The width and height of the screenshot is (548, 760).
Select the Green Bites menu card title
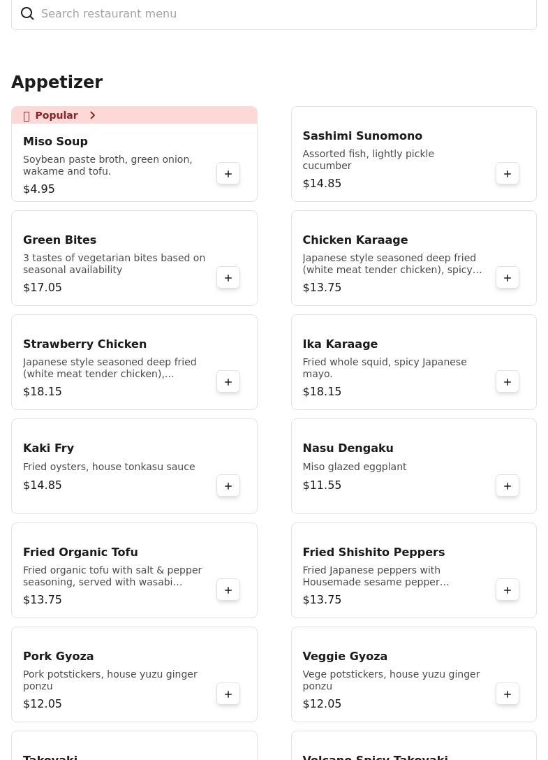59,240
